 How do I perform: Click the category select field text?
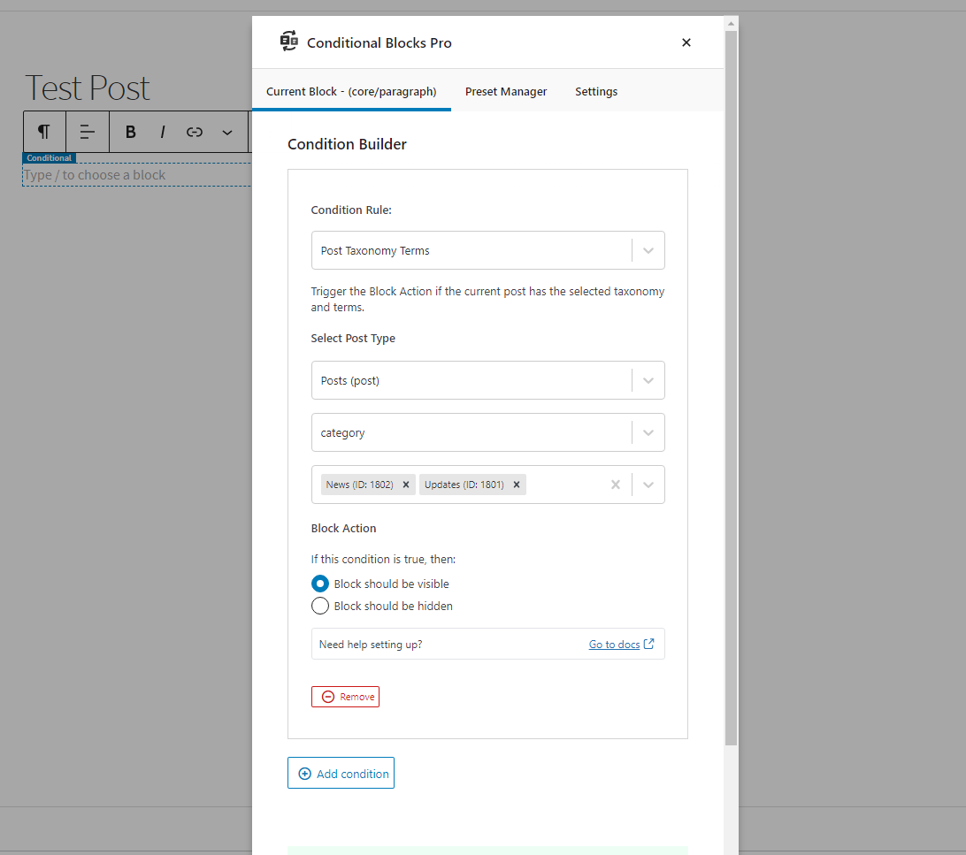[342, 432]
